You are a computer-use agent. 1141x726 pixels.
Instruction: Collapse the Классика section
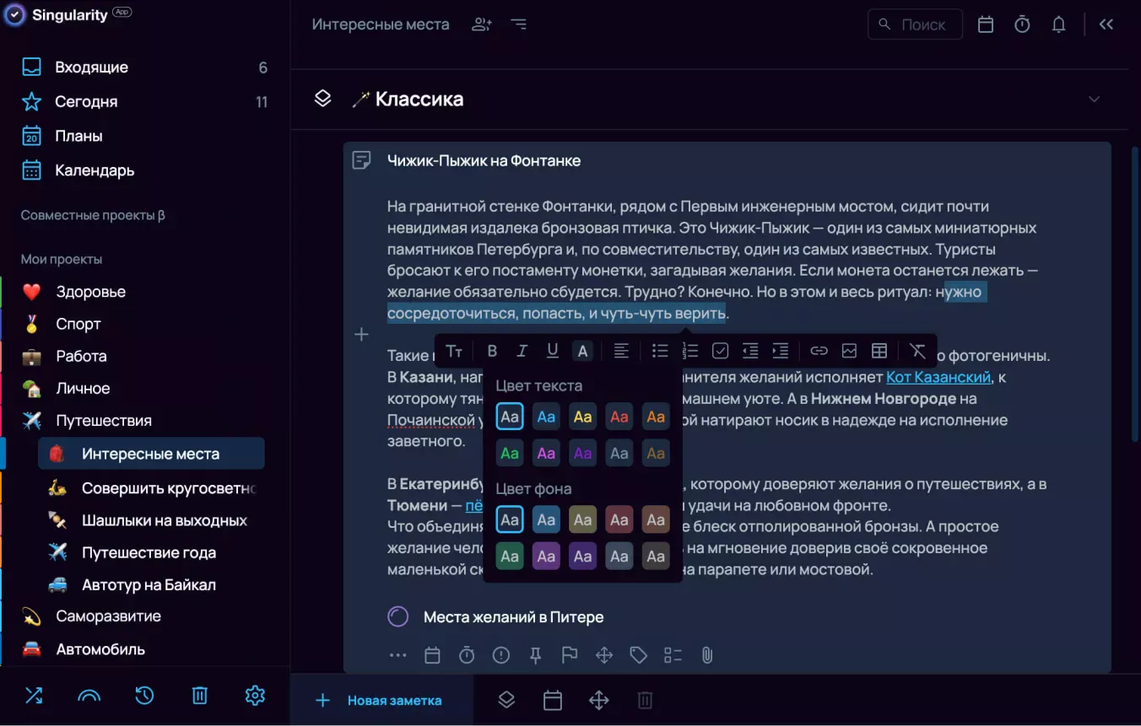click(1094, 99)
